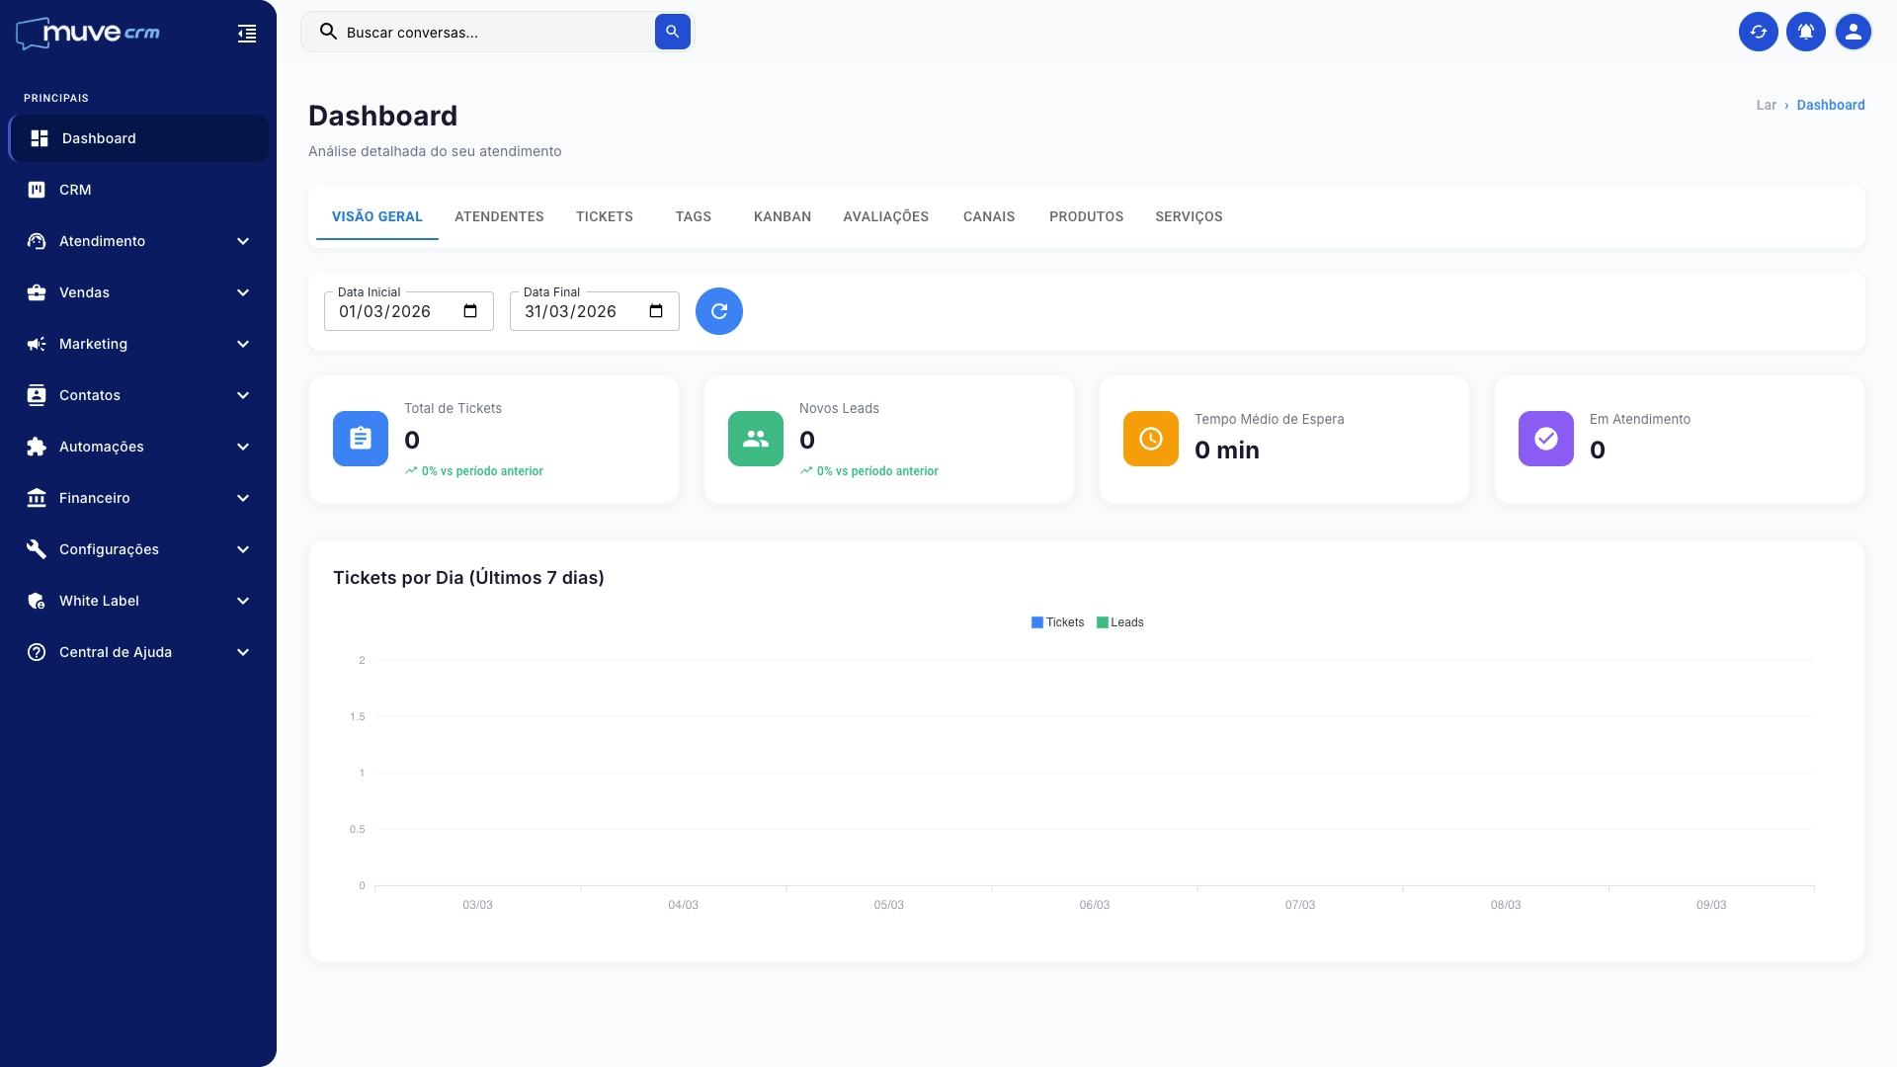Switch to the KANBAN tab
The image size is (1897, 1067).
tap(782, 216)
